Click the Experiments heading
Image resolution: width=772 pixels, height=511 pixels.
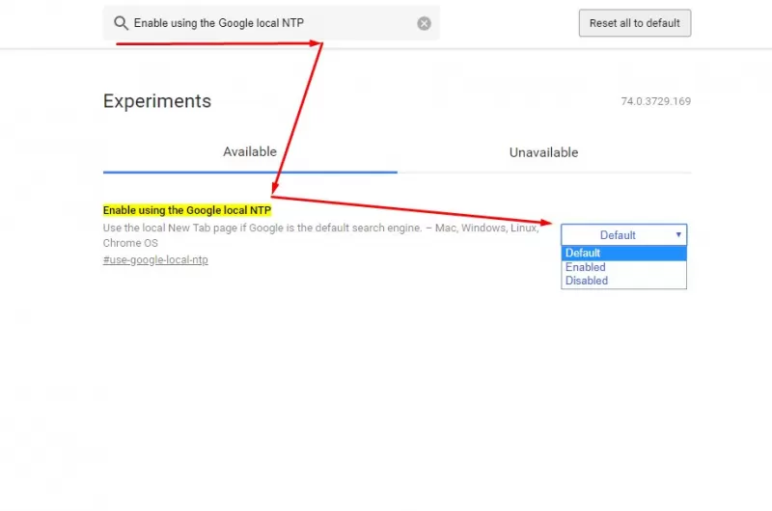click(157, 101)
